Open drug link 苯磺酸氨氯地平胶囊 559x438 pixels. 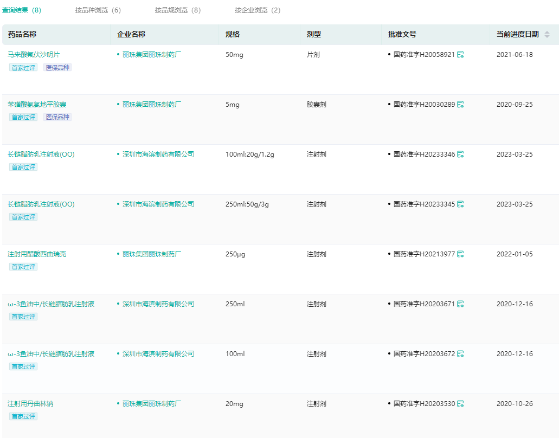(37, 105)
